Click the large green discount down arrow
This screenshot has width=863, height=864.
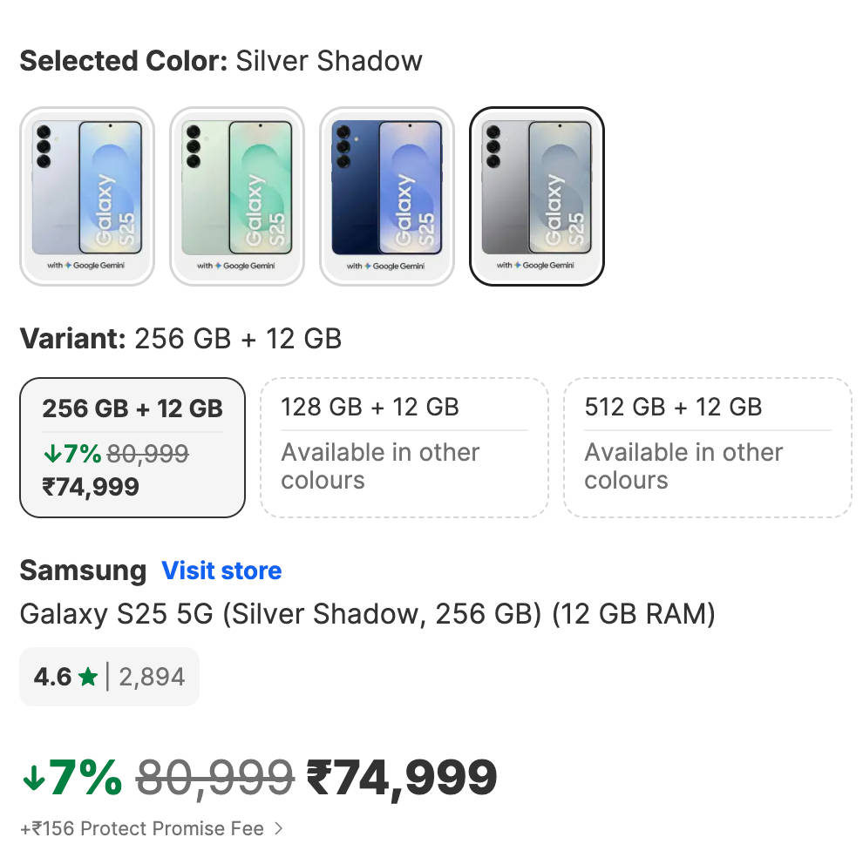click(32, 778)
